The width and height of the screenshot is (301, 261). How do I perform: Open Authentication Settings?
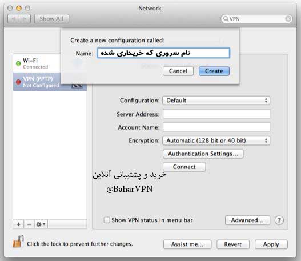[203, 154]
